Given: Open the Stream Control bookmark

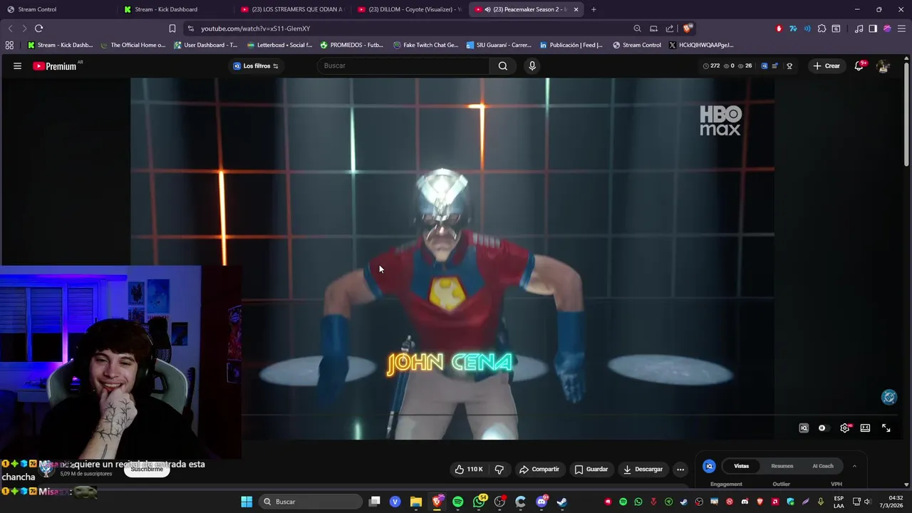Looking at the screenshot, I should coord(636,45).
